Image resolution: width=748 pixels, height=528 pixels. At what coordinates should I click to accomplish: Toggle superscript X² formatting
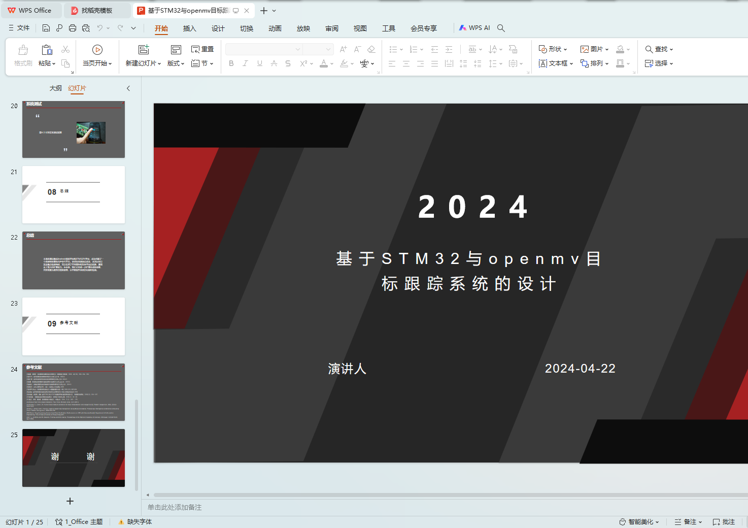coord(303,63)
